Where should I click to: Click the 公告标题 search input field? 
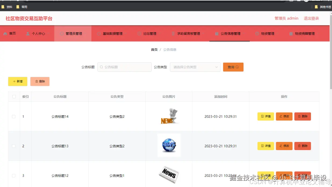tap(124, 67)
